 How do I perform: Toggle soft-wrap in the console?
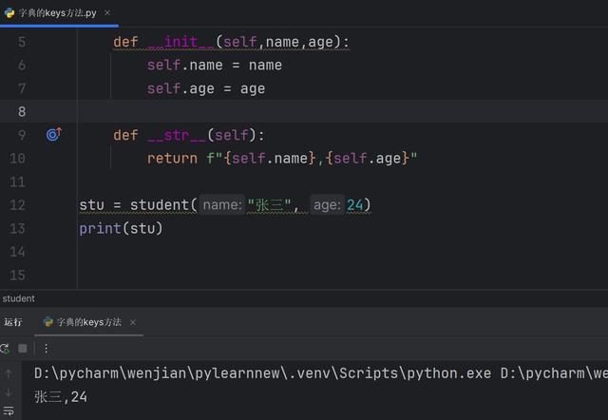[9, 410]
